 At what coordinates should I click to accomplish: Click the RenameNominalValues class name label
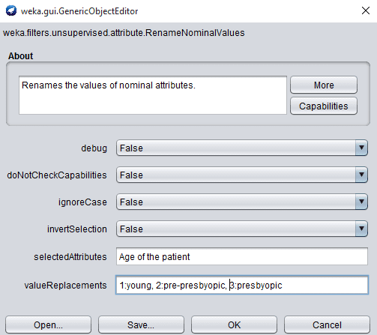coord(124,33)
